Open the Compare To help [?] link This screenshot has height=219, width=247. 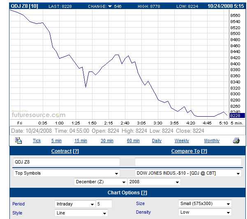pyautogui.click(x=204, y=151)
